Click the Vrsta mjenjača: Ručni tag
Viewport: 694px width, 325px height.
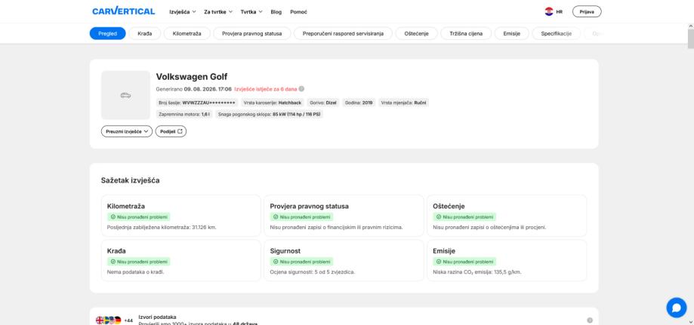pos(403,103)
